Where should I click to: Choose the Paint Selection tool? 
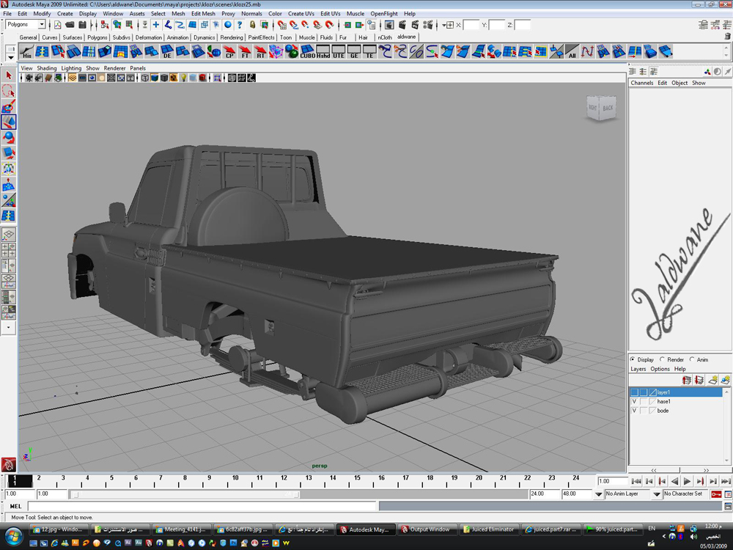pos(8,106)
